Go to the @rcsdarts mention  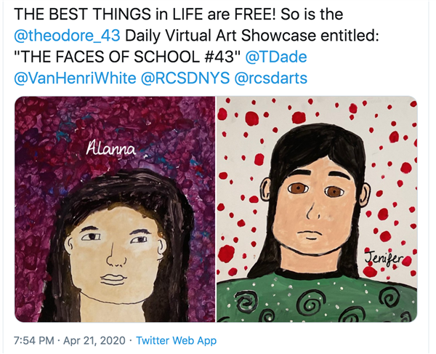(x=271, y=78)
